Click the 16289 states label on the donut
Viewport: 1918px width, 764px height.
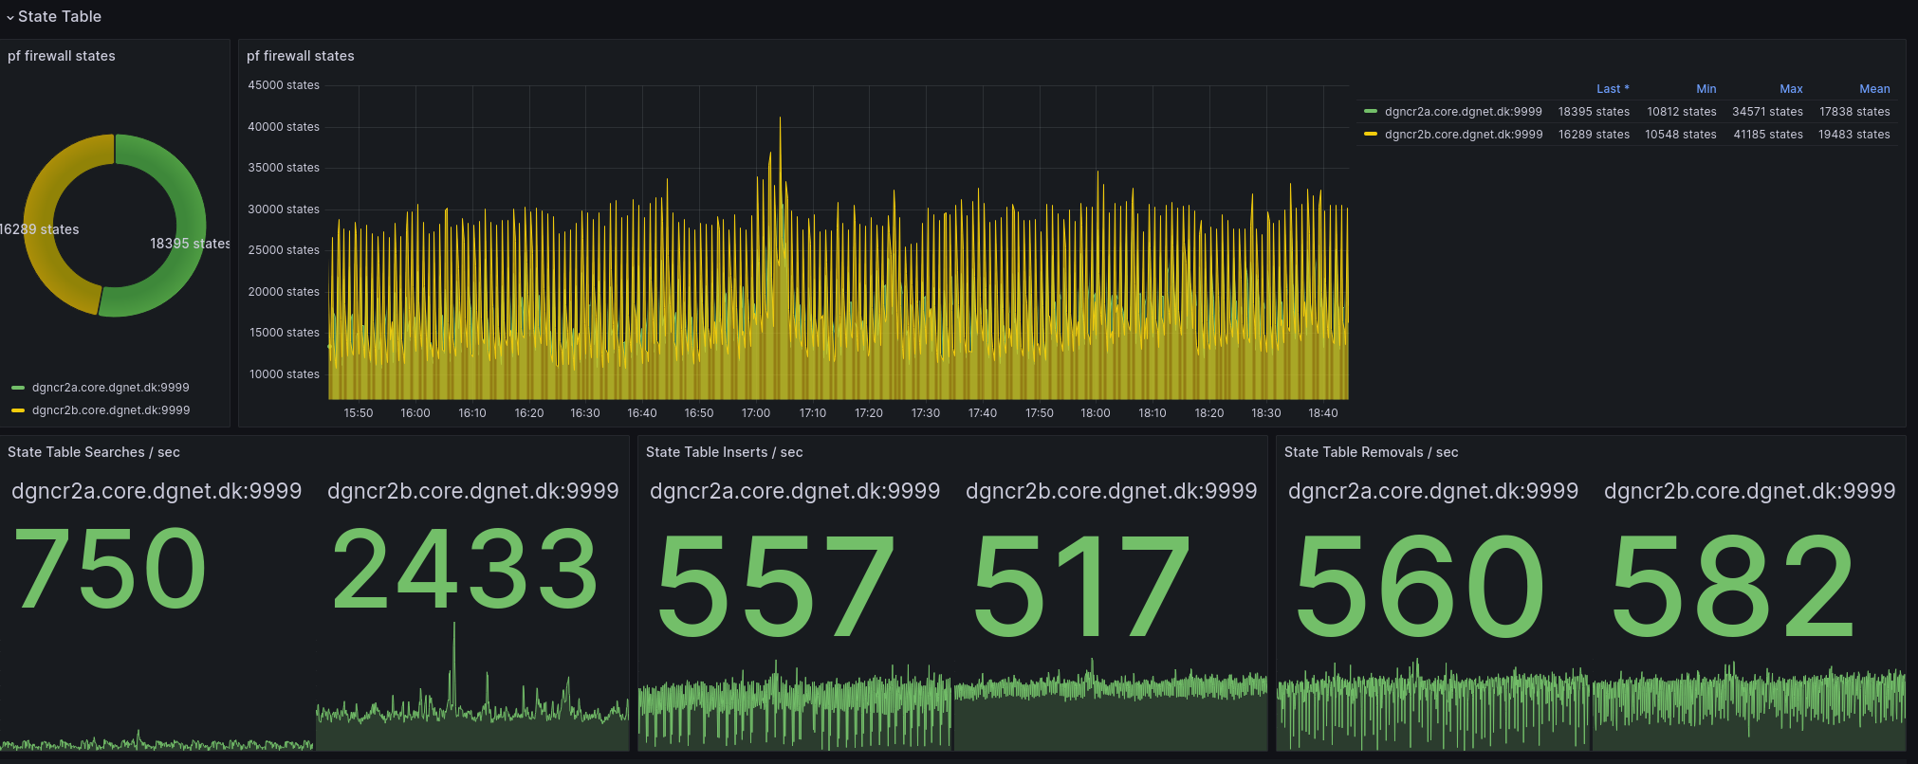pyautogui.click(x=40, y=229)
